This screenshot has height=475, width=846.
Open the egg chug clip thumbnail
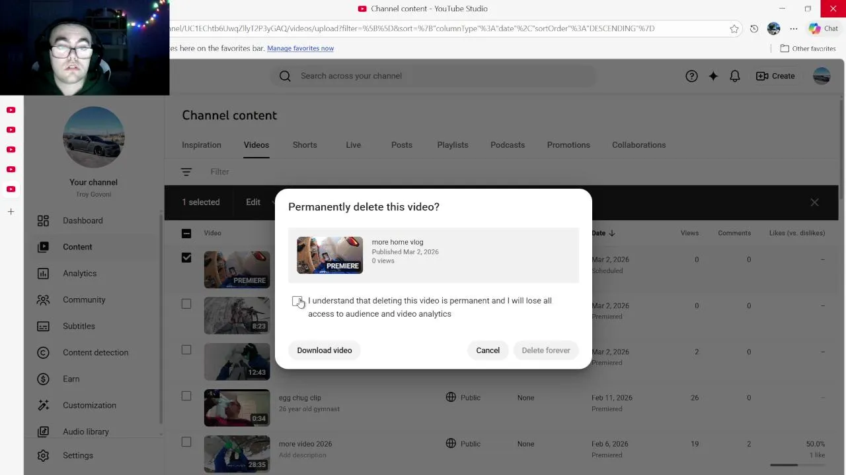(x=237, y=408)
